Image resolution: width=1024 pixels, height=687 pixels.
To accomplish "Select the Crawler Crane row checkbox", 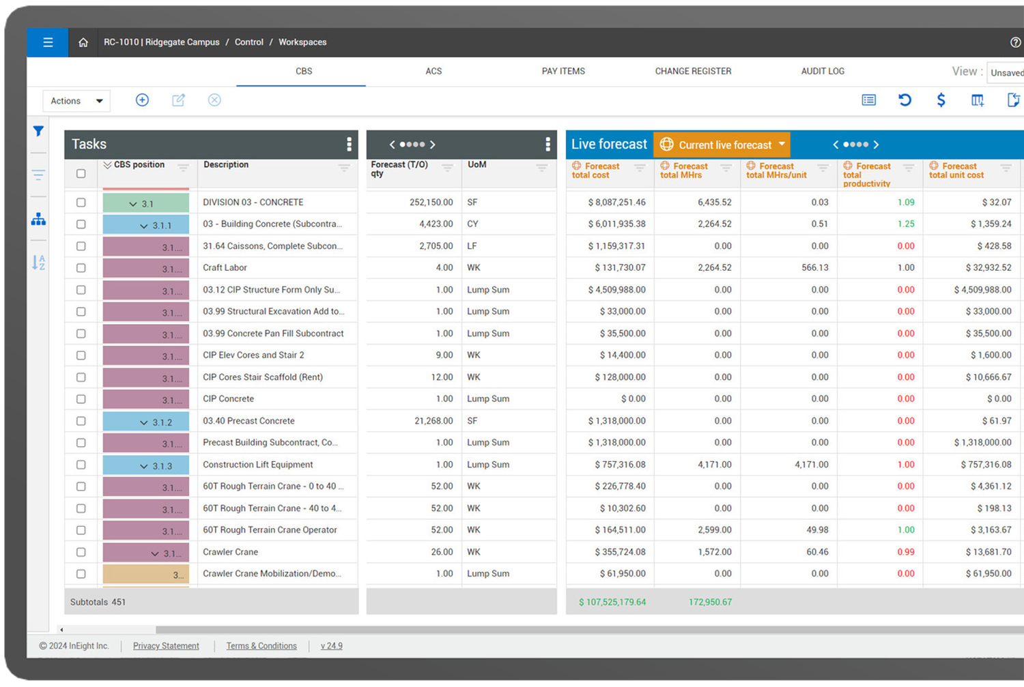I will click(x=81, y=552).
